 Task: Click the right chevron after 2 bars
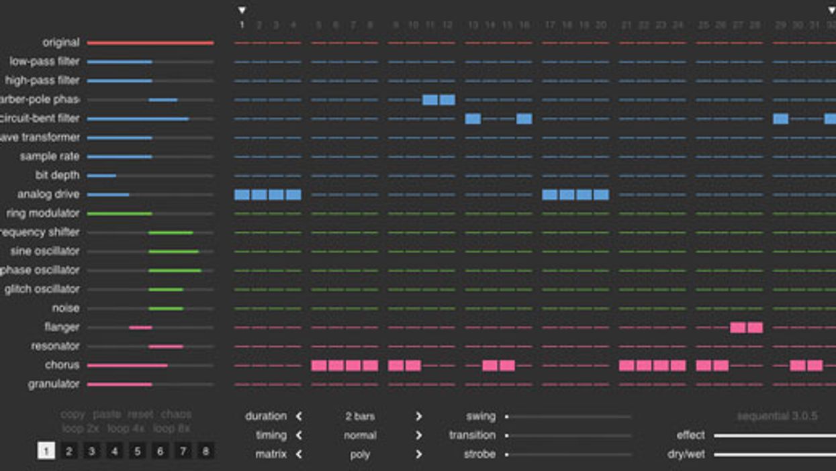pos(418,417)
